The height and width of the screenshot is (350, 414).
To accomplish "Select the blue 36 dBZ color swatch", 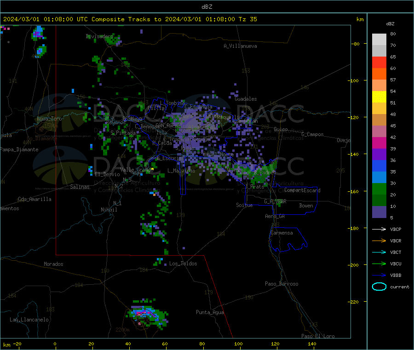I will [379, 166].
